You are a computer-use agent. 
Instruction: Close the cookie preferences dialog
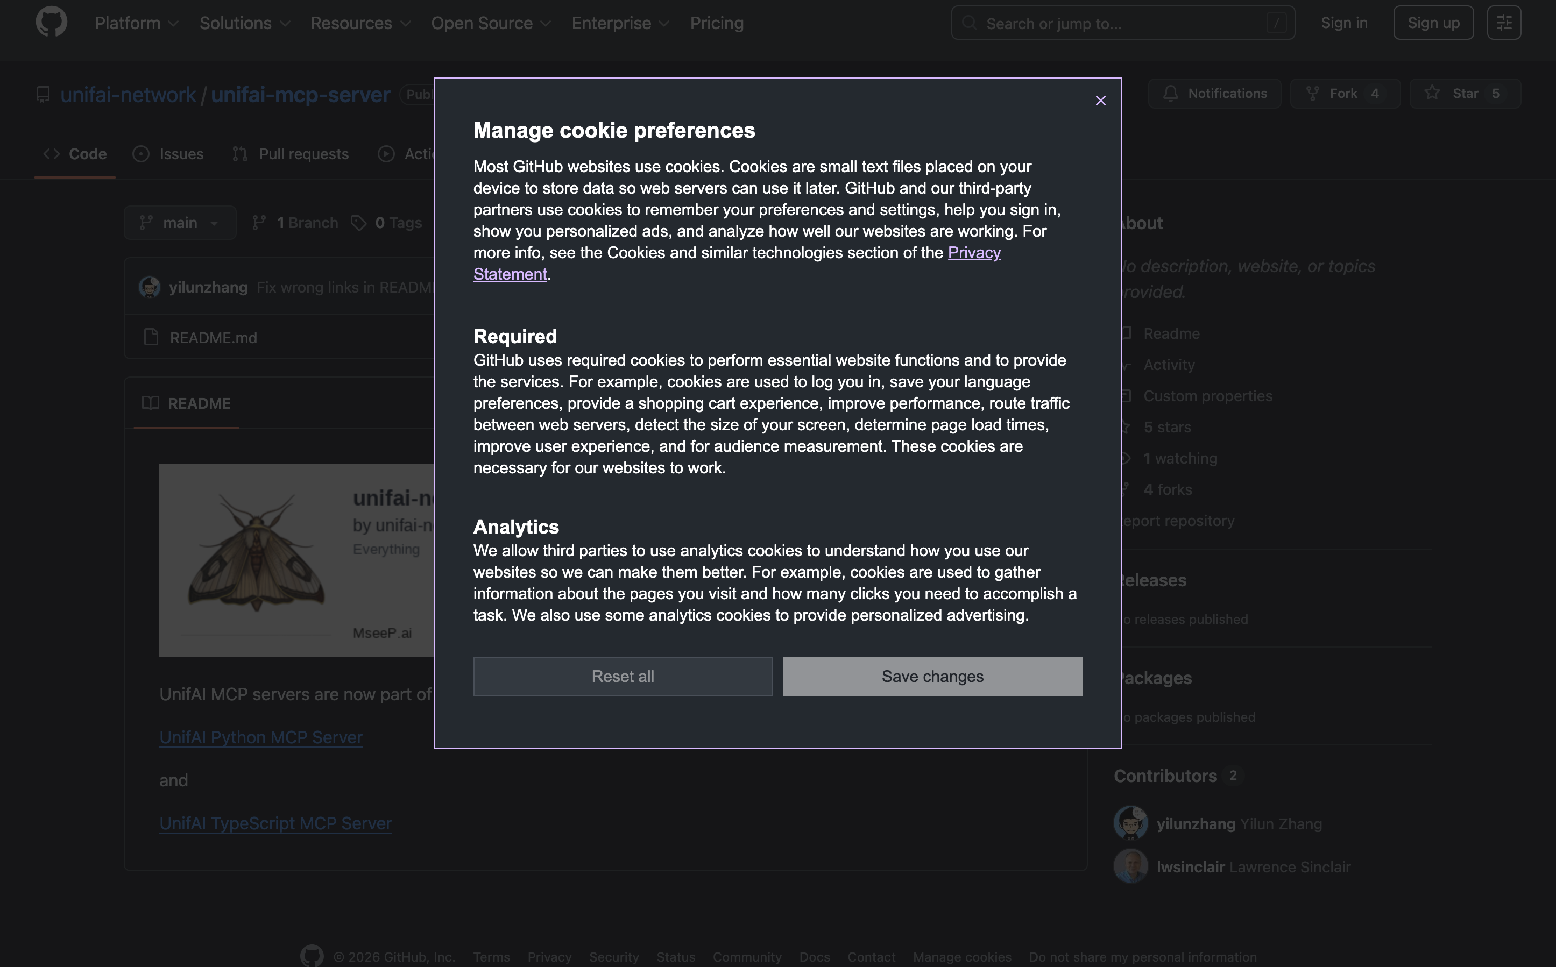tap(1100, 101)
